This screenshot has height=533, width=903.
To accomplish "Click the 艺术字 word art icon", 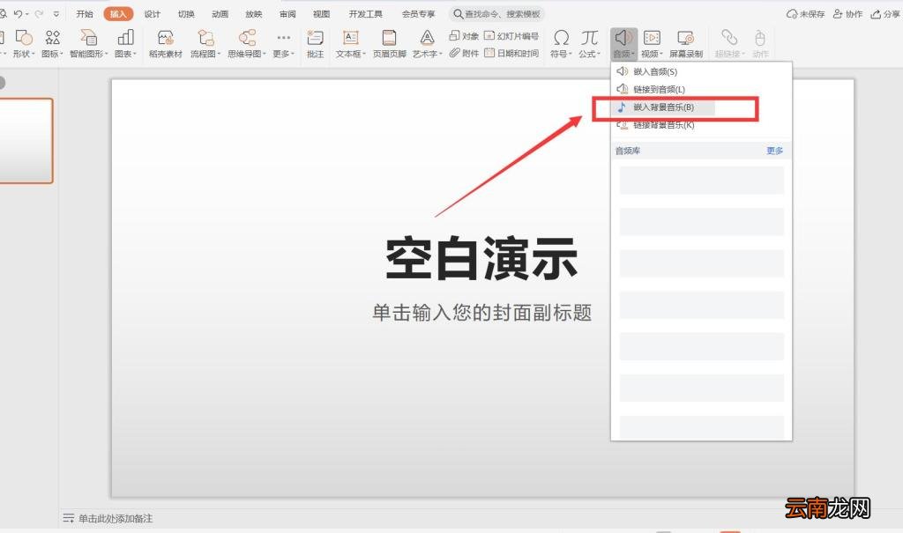I will pyautogui.click(x=427, y=38).
